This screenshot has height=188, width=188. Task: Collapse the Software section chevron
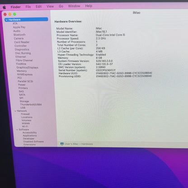(x=17, y=130)
